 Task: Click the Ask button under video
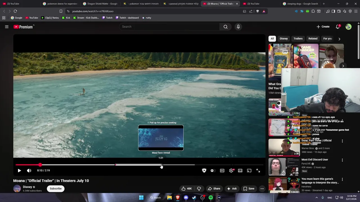click(x=232, y=189)
